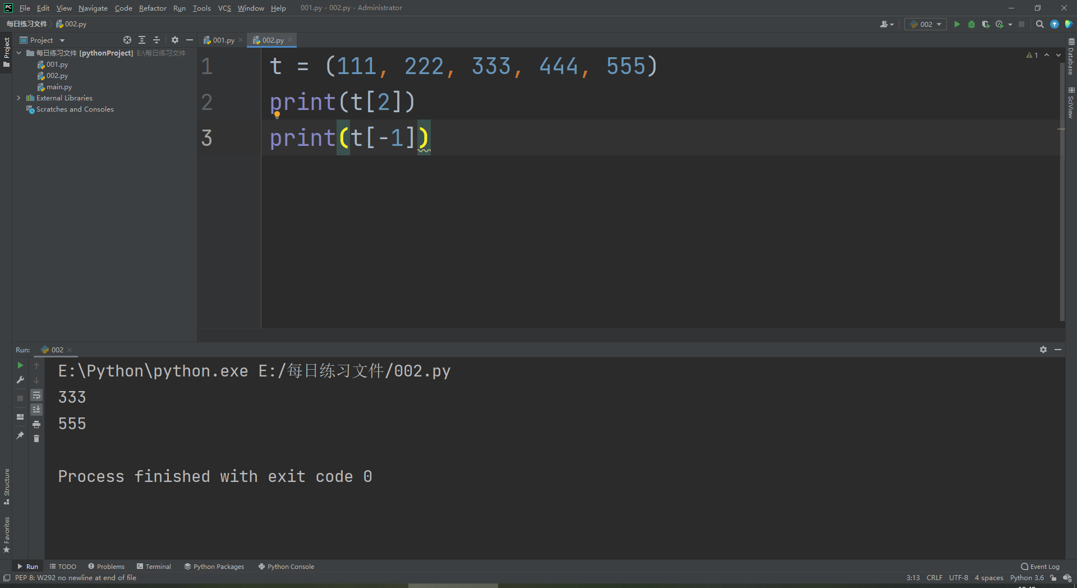
Task: Open the Refactor menu
Action: (x=153, y=8)
